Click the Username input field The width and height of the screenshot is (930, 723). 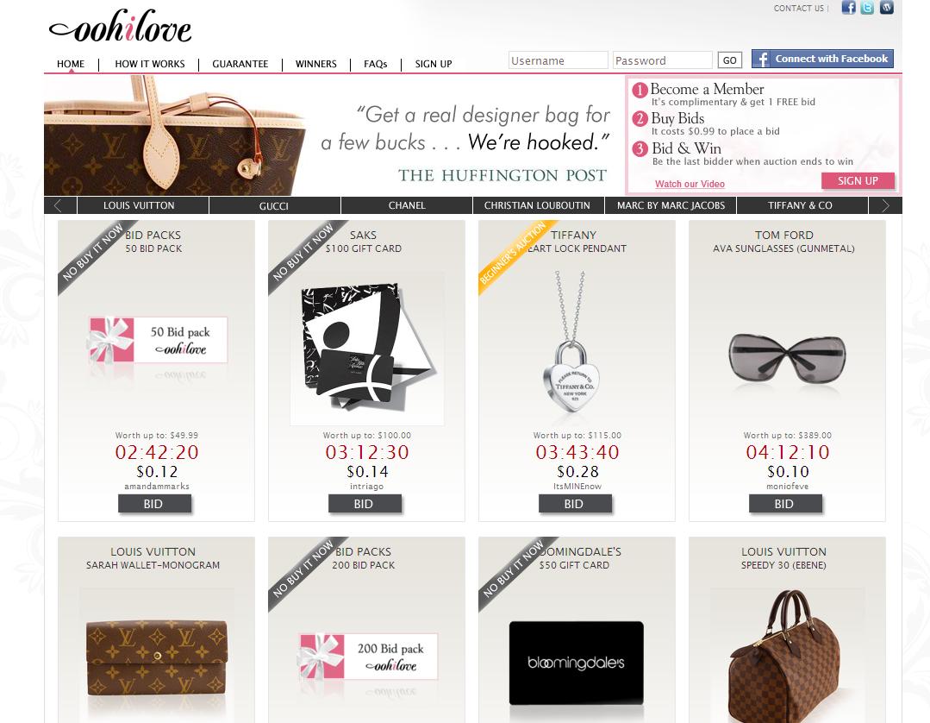(x=559, y=60)
